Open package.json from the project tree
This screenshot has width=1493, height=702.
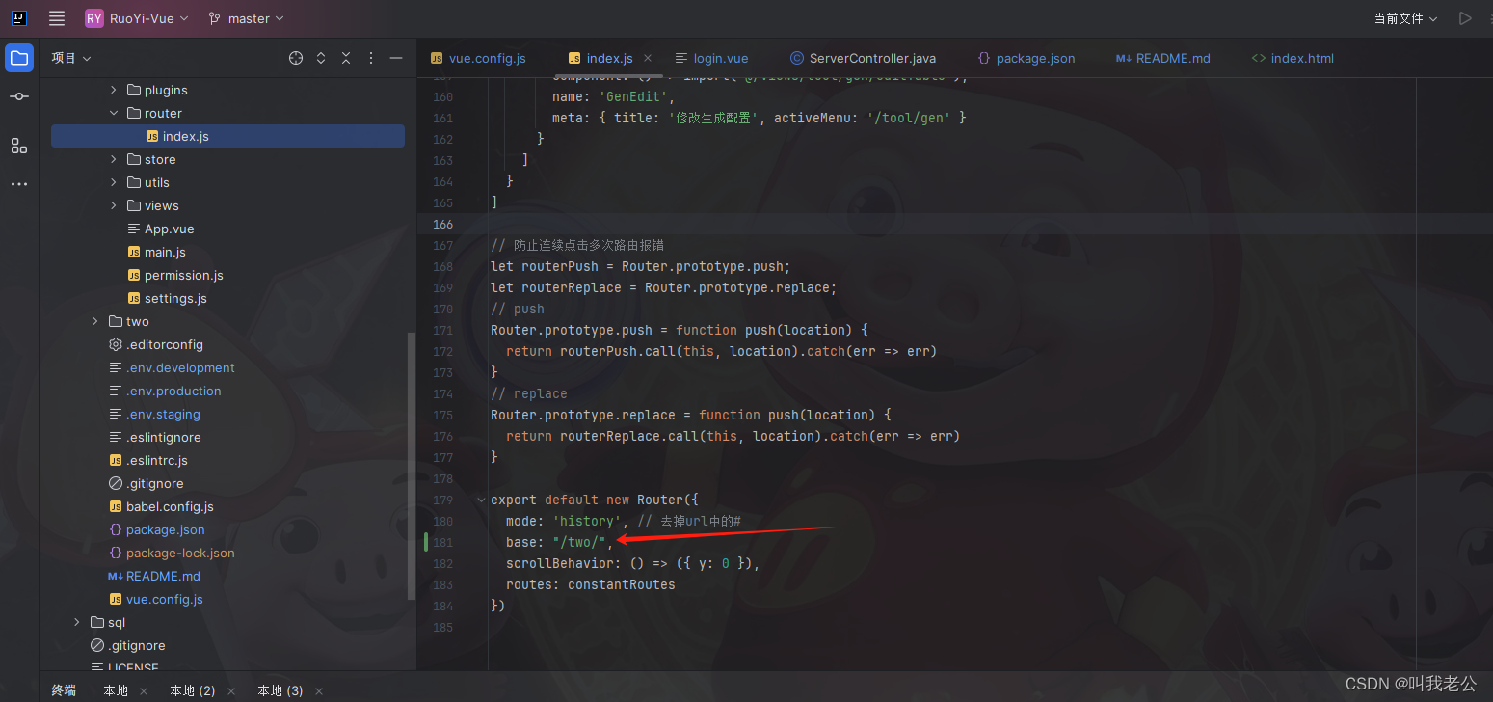(166, 529)
